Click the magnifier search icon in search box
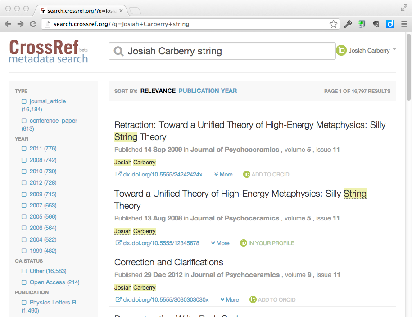Viewport: 412px width, 317px height. coord(119,52)
